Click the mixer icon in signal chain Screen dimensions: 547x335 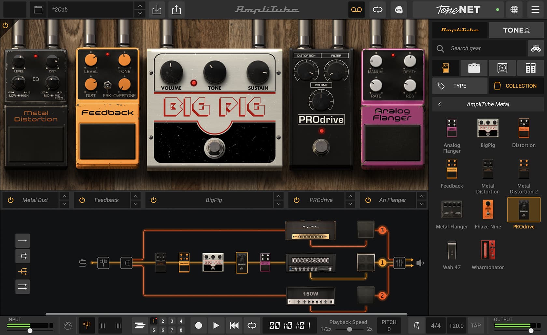399,263
